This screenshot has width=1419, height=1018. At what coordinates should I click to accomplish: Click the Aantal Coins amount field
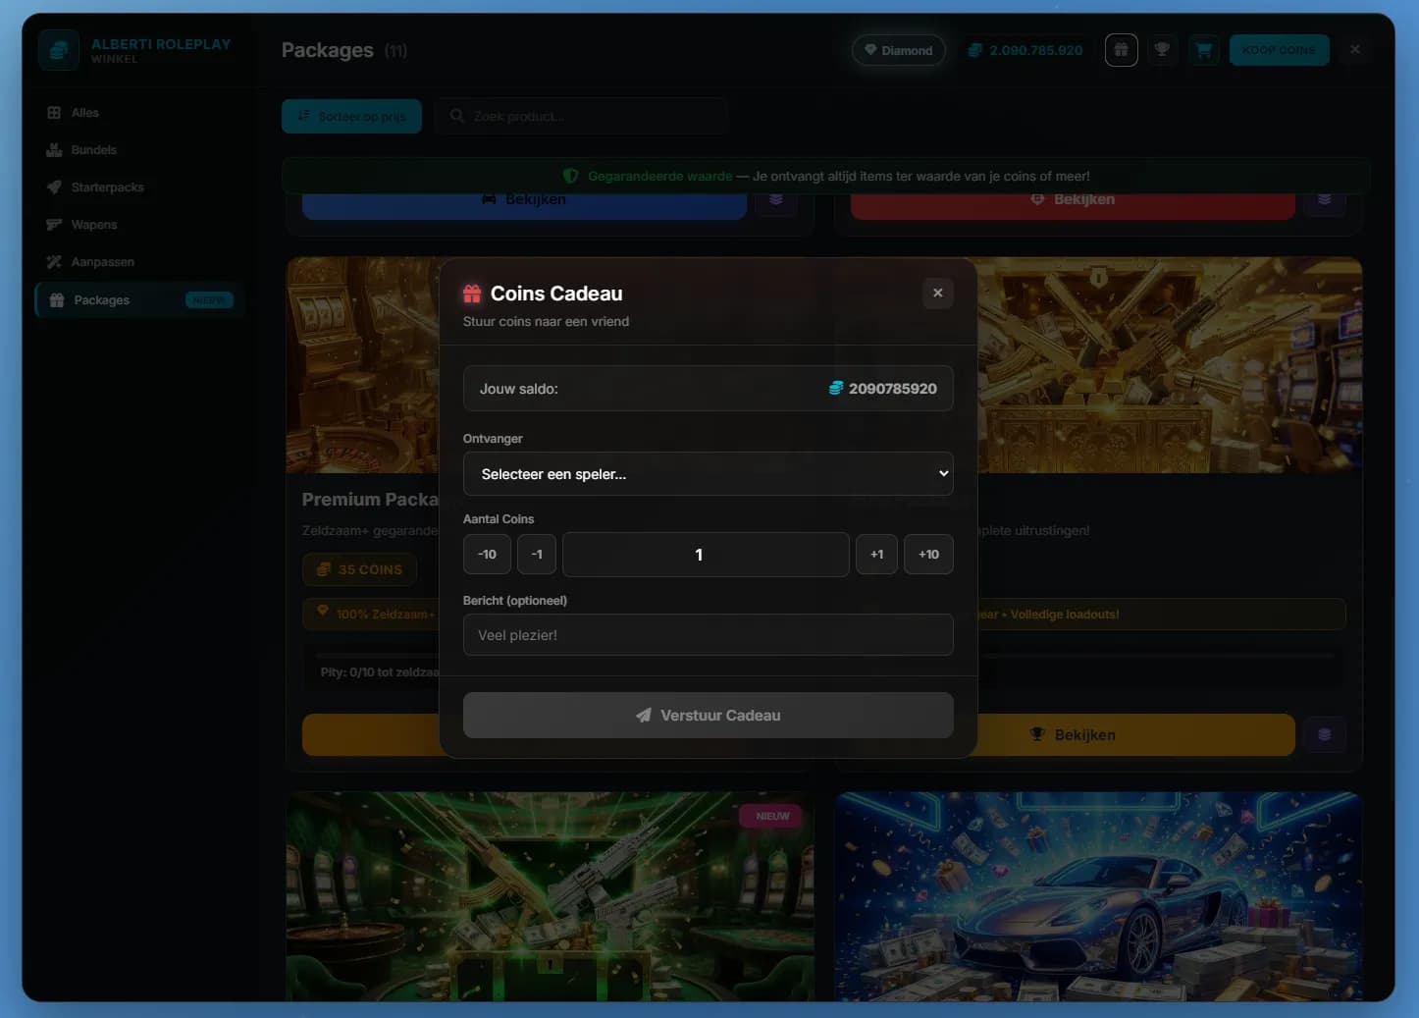(x=706, y=555)
